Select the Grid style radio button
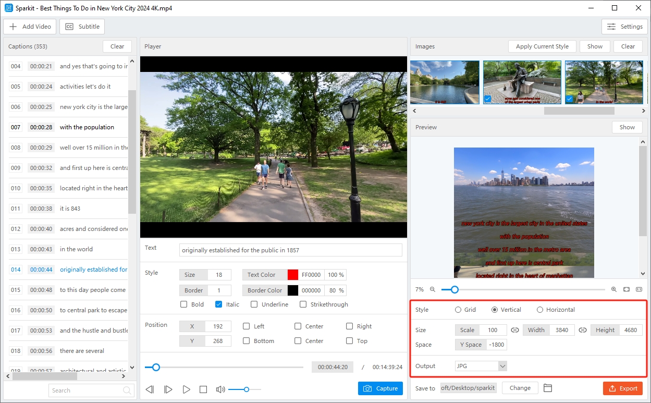This screenshot has width=651, height=403. [x=457, y=309]
